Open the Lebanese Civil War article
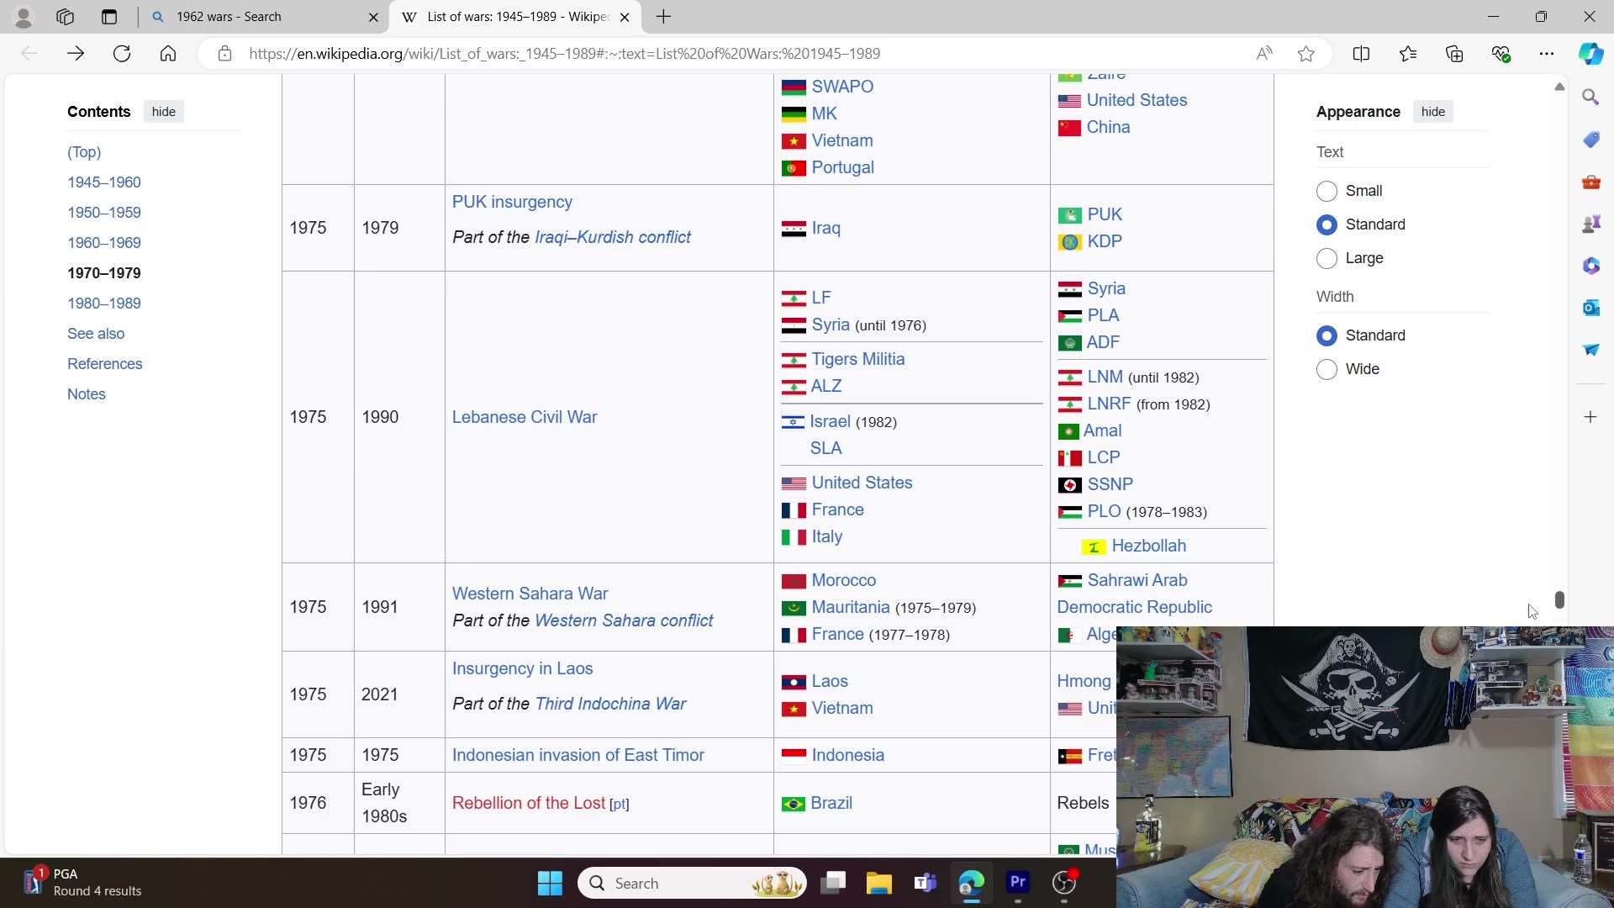This screenshot has width=1614, height=908. 525,417
